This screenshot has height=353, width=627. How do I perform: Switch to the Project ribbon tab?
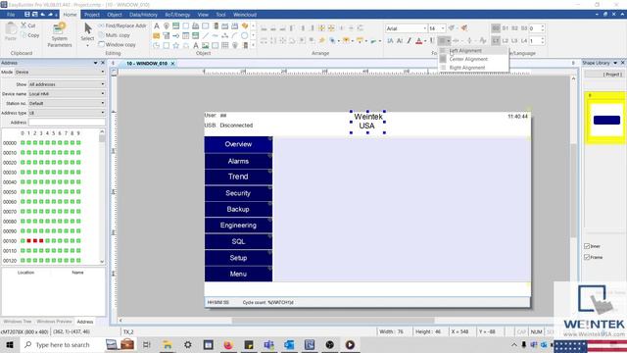(x=91, y=15)
